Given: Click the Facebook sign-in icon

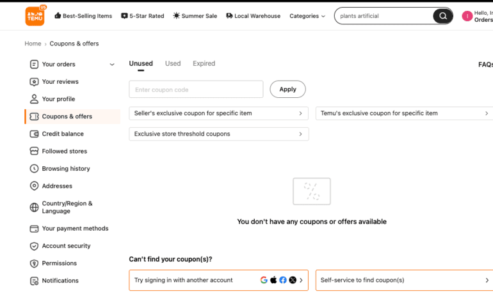Looking at the screenshot, I should coord(283,280).
